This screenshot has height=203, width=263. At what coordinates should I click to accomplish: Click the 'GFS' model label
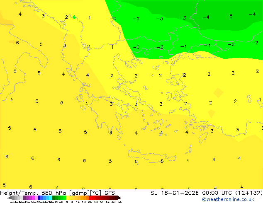tap(110, 193)
